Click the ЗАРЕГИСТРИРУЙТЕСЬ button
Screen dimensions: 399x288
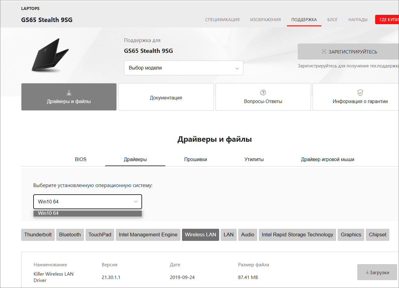[348, 52]
